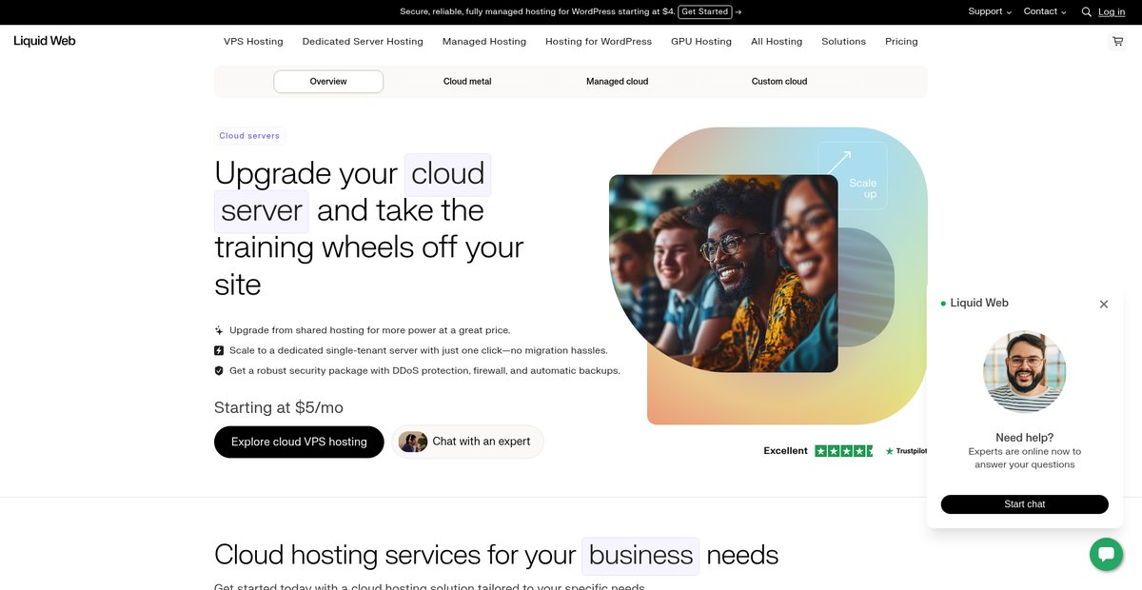1142x590 pixels.
Task: Open the search magnifier icon
Action: tap(1087, 12)
